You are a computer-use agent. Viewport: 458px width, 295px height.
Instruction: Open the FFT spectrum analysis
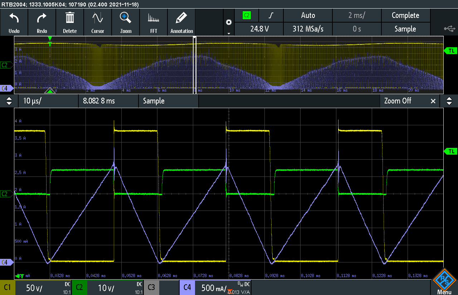[154, 22]
